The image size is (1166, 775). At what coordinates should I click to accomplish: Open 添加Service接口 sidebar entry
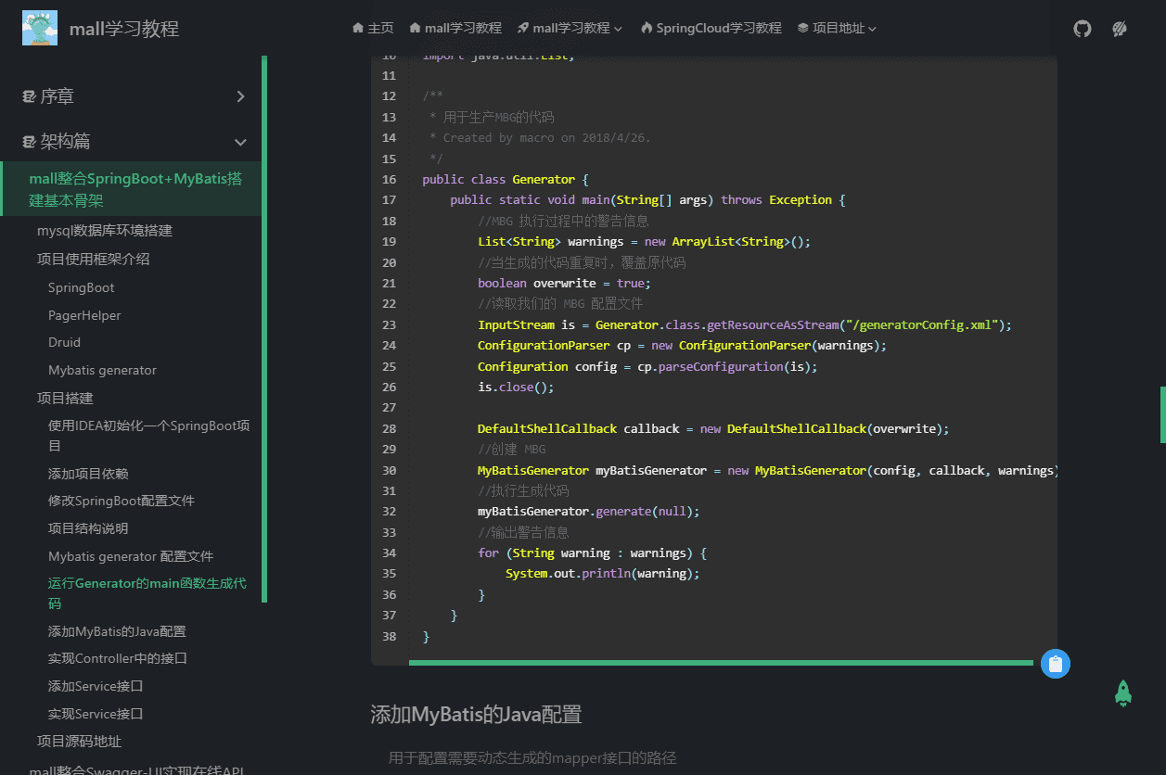[x=96, y=686]
